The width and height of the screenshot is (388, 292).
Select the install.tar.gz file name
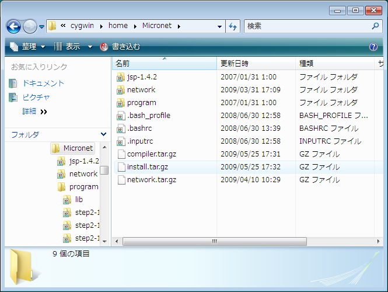[x=148, y=167]
